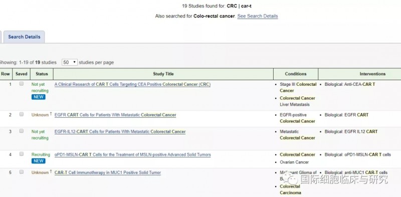Viewport: 401px width, 197px height.
Task: Switch to the Search Details tab
Action: coord(24,37)
